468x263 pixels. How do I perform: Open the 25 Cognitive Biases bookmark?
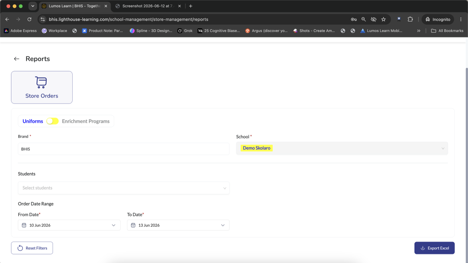pos(219,31)
